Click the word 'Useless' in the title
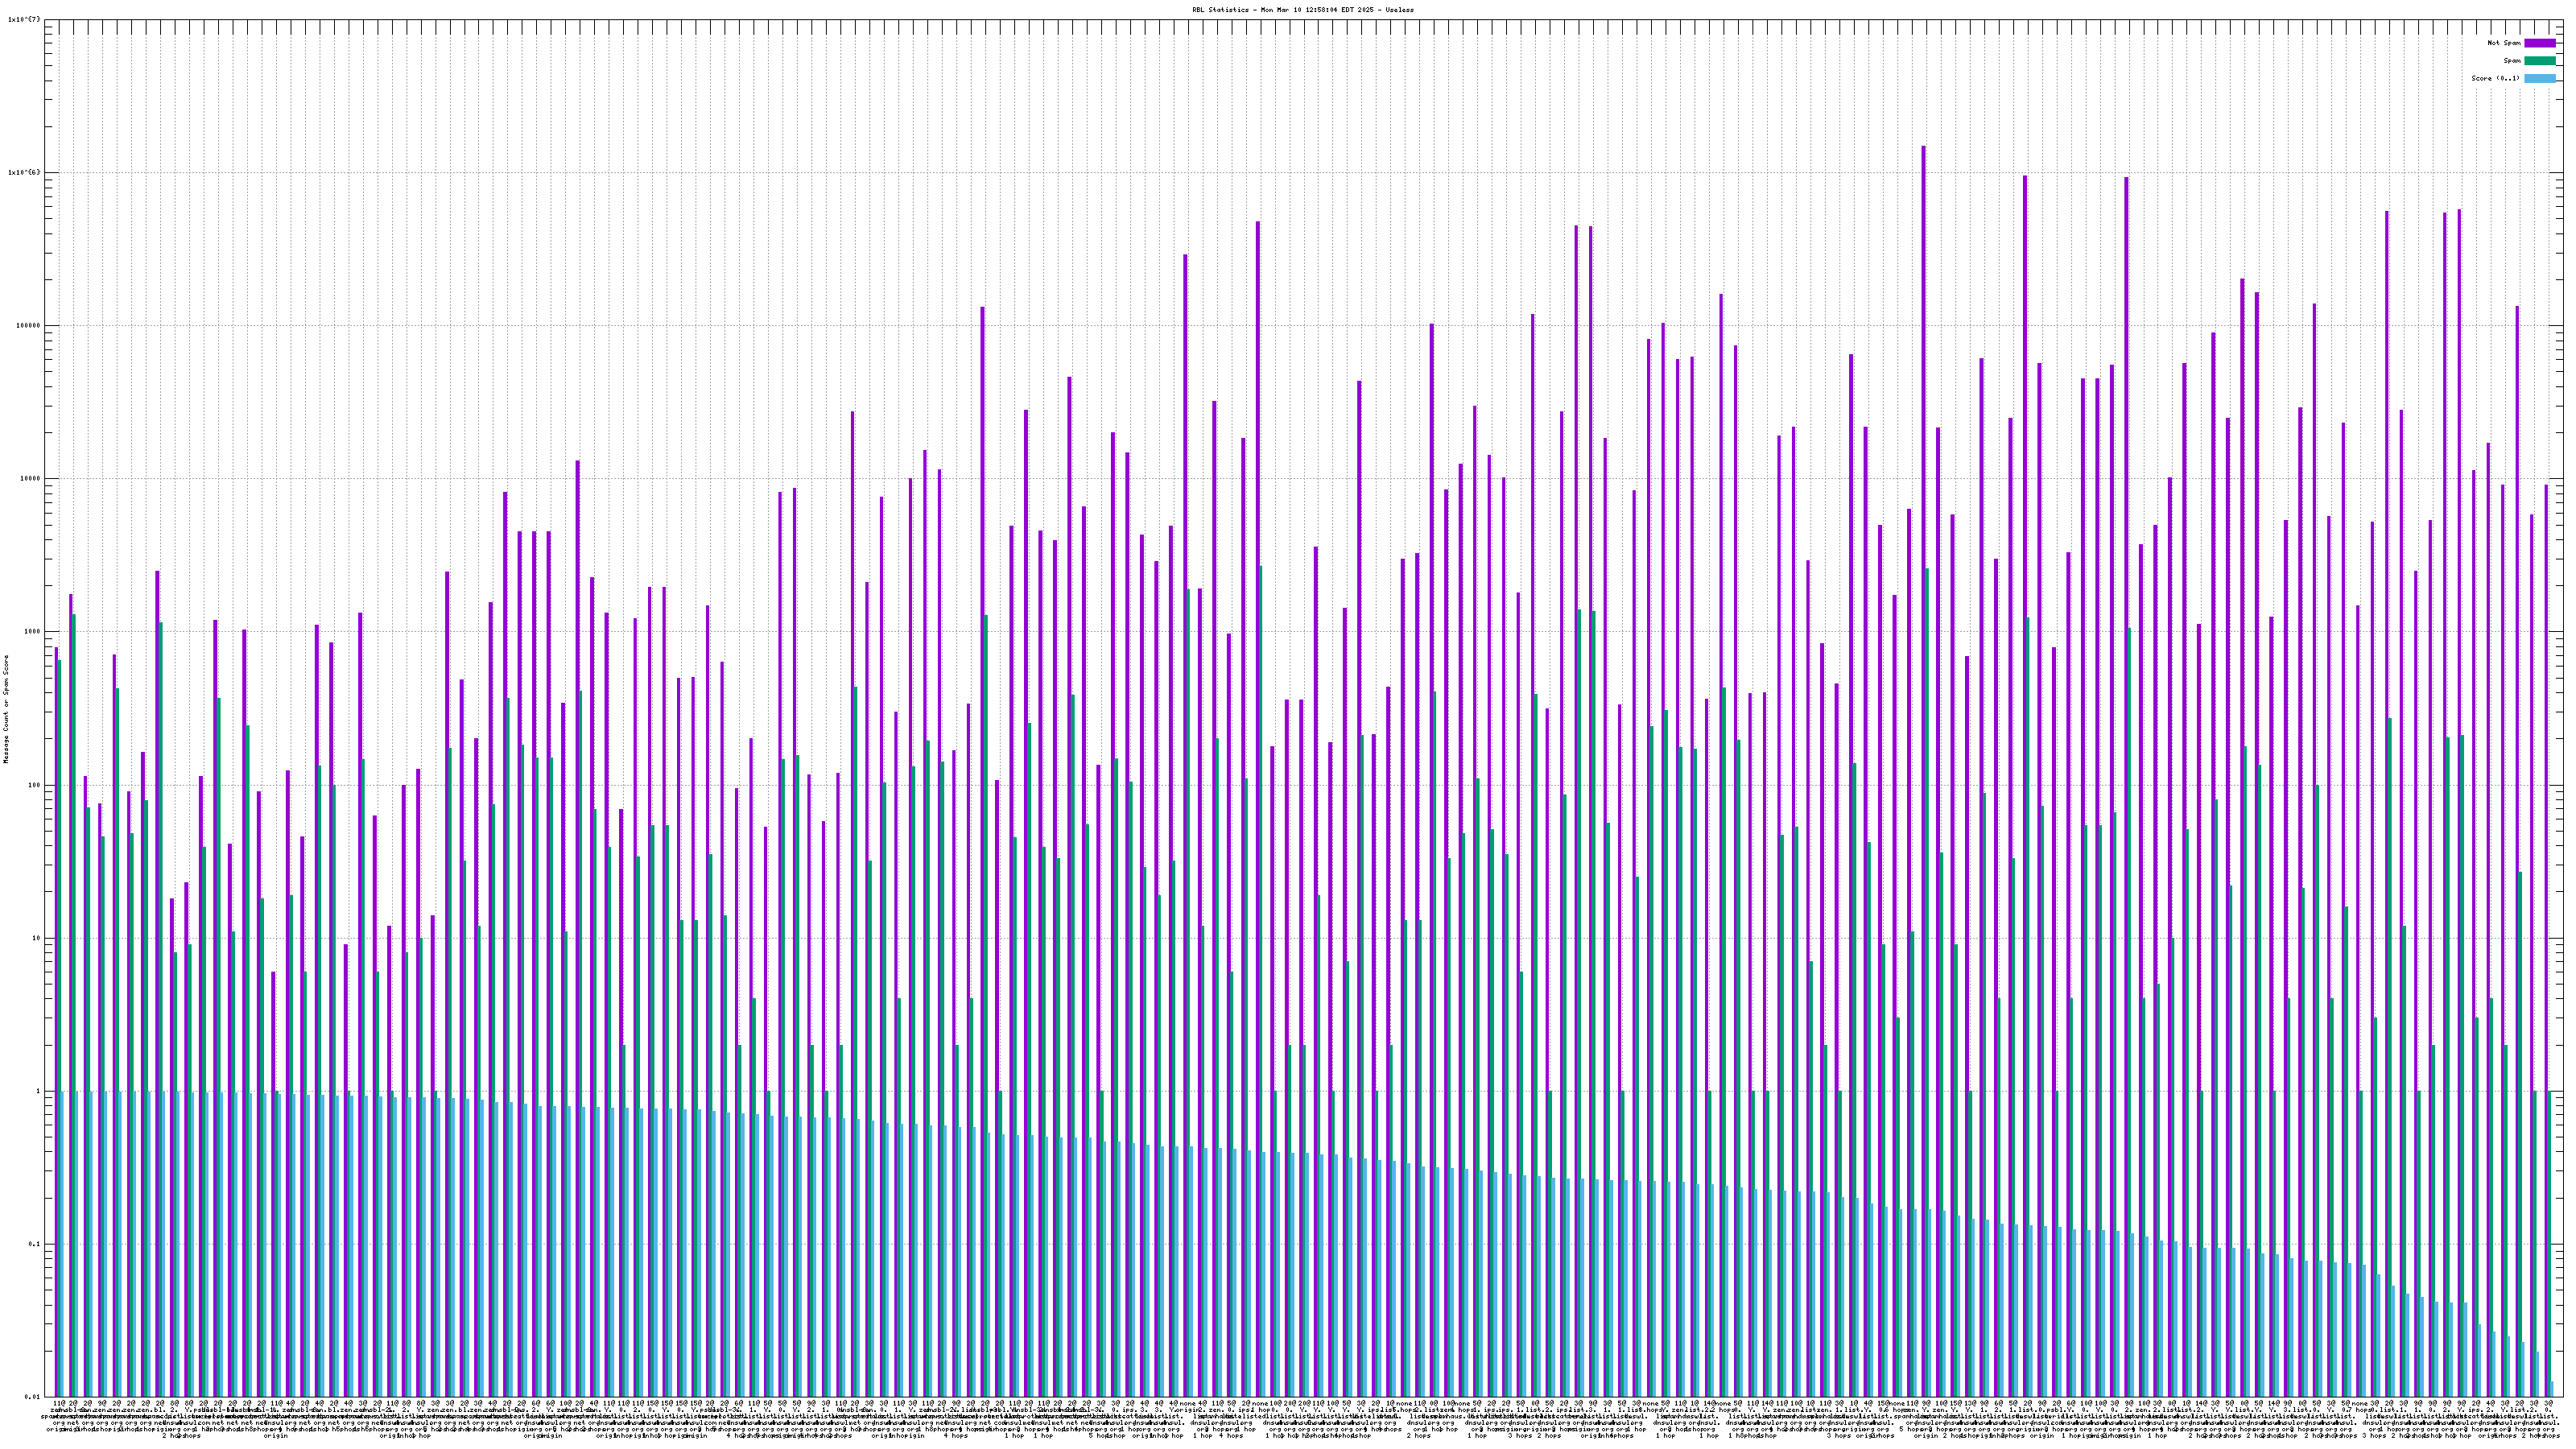The image size is (2576, 1449). 1399,9
